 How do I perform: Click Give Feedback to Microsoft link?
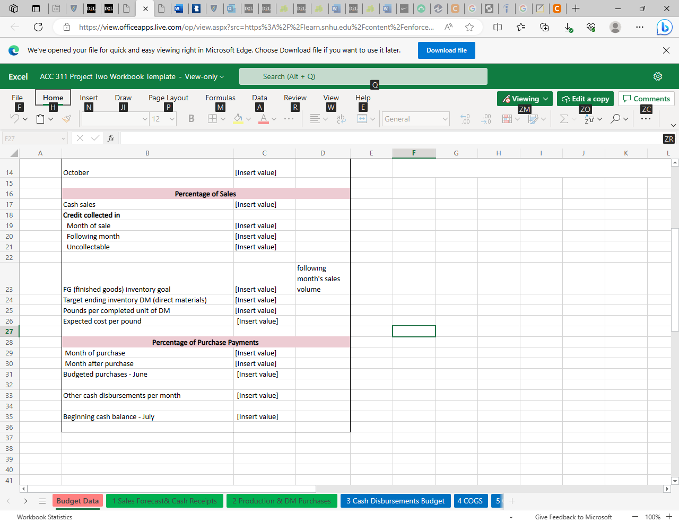[x=573, y=517]
